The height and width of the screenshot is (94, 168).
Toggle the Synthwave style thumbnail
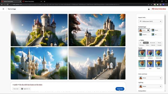point(150,53)
